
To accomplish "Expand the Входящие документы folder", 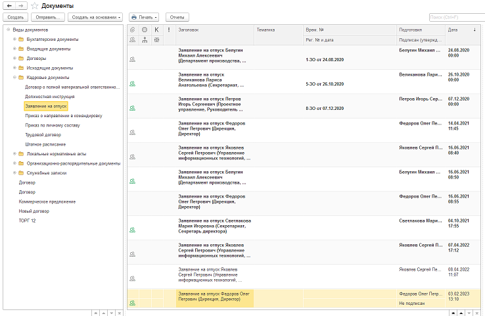I will pos(14,49).
